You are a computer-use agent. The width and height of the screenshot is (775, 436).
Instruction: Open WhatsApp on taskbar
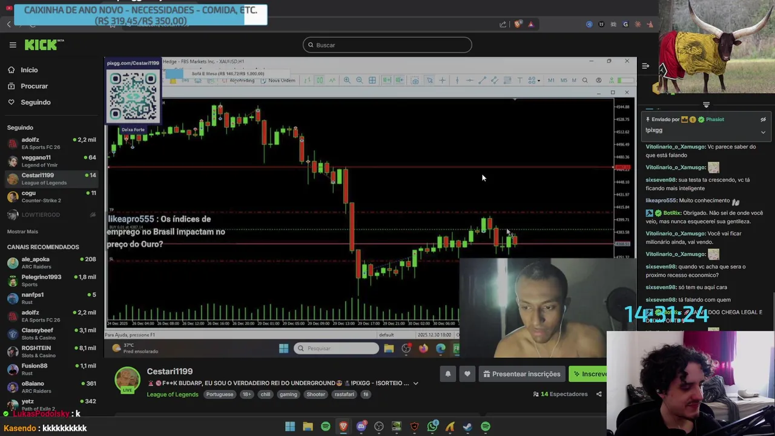tap(432, 427)
